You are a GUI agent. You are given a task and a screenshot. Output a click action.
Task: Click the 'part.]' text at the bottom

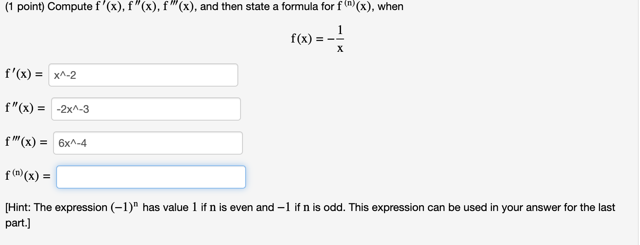click(x=17, y=223)
